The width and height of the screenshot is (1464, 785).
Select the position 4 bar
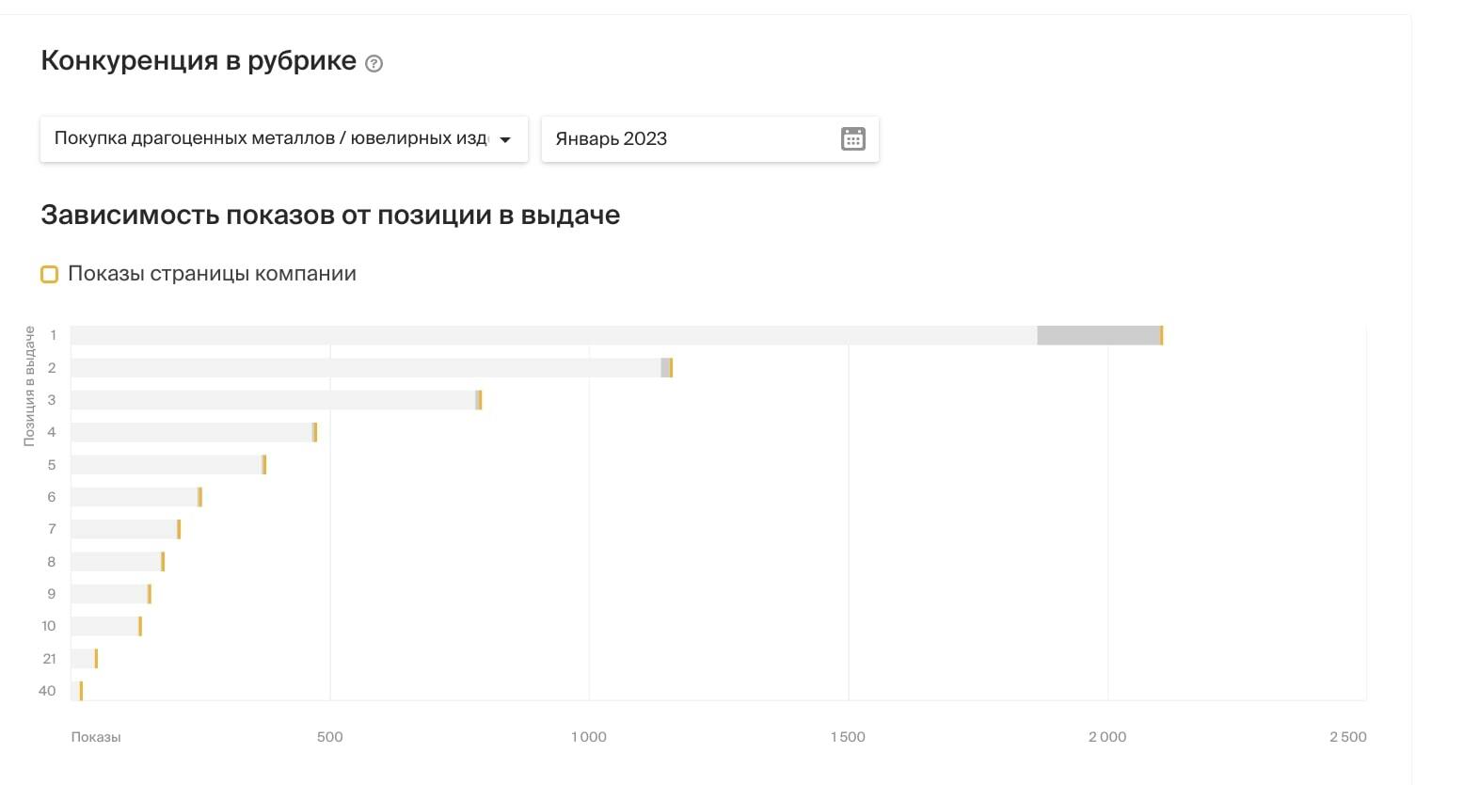pos(194,432)
